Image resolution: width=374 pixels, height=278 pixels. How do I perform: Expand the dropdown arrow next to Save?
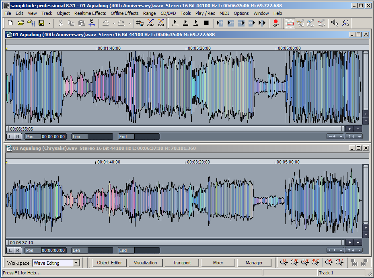[49, 23]
